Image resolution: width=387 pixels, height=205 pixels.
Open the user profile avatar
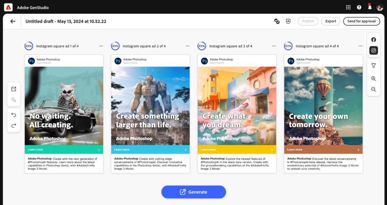[x=379, y=7]
